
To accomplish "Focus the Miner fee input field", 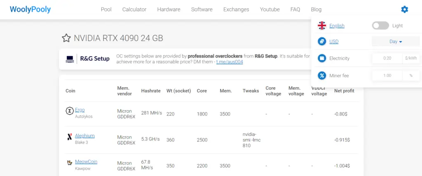I will [387, 76].
